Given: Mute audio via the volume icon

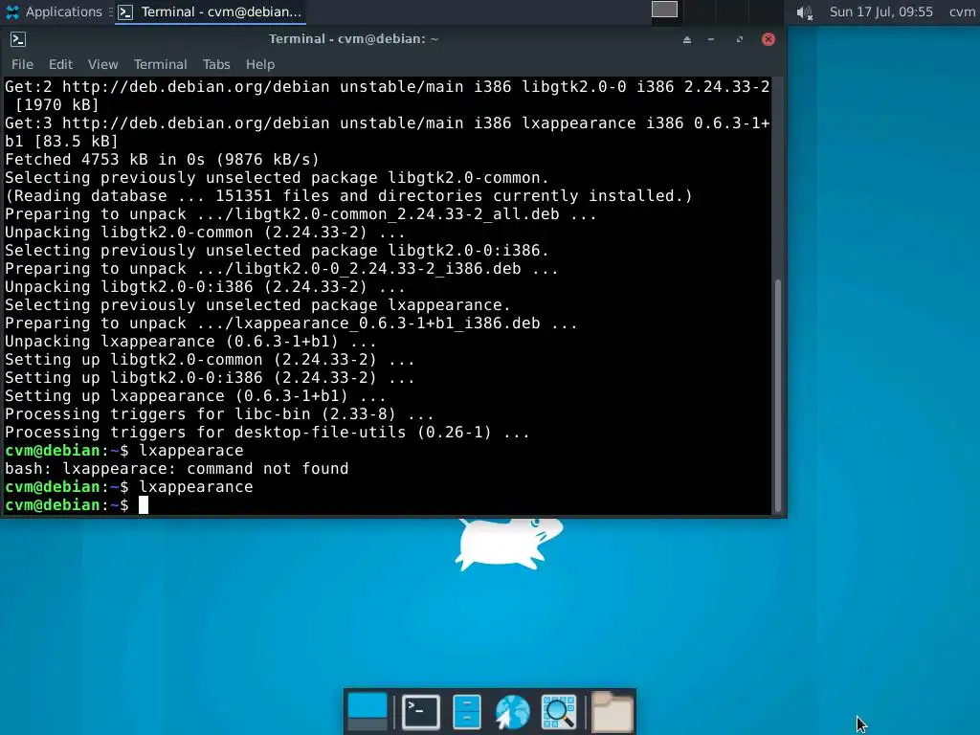Looking at the screenshot, I should pyautogui.click(x=804, y=12).
